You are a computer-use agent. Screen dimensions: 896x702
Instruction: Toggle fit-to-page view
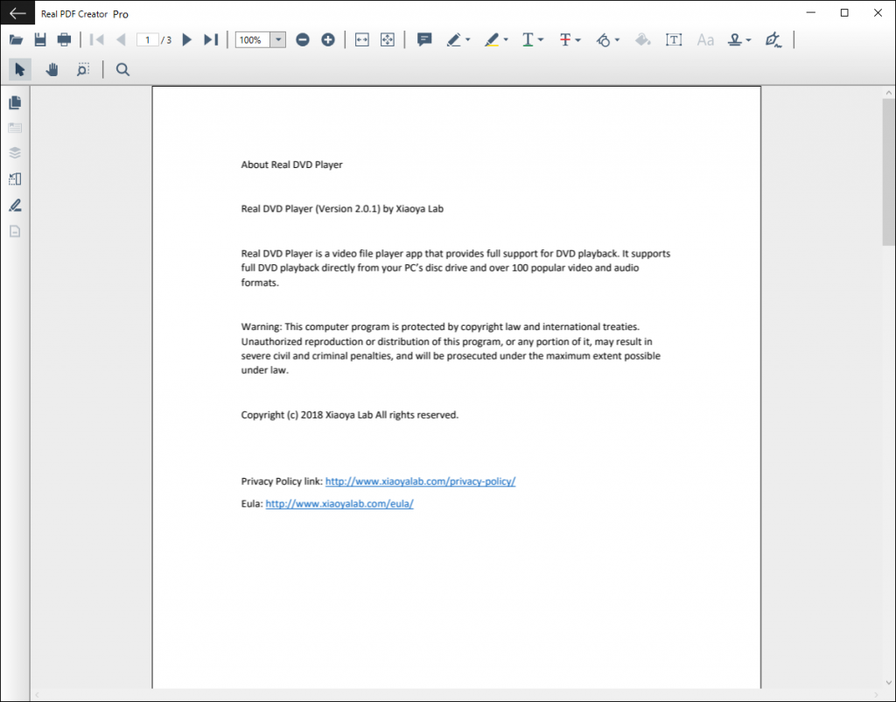pyautogui.click(x=388, y=39)
